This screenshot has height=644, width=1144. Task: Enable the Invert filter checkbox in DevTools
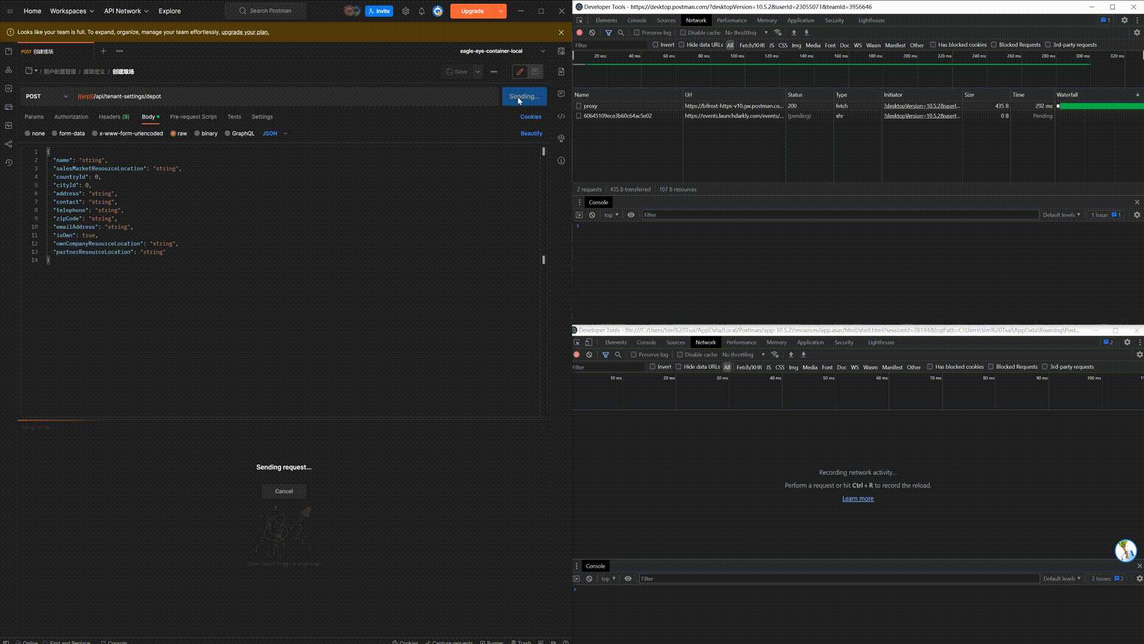coord(655,45)
